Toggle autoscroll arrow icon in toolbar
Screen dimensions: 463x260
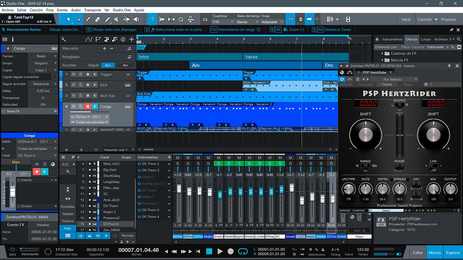pos(309,19)
